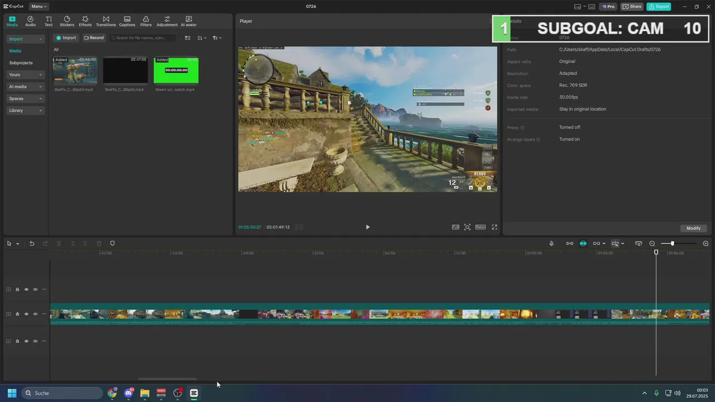Click the Share button

point(632,7)
